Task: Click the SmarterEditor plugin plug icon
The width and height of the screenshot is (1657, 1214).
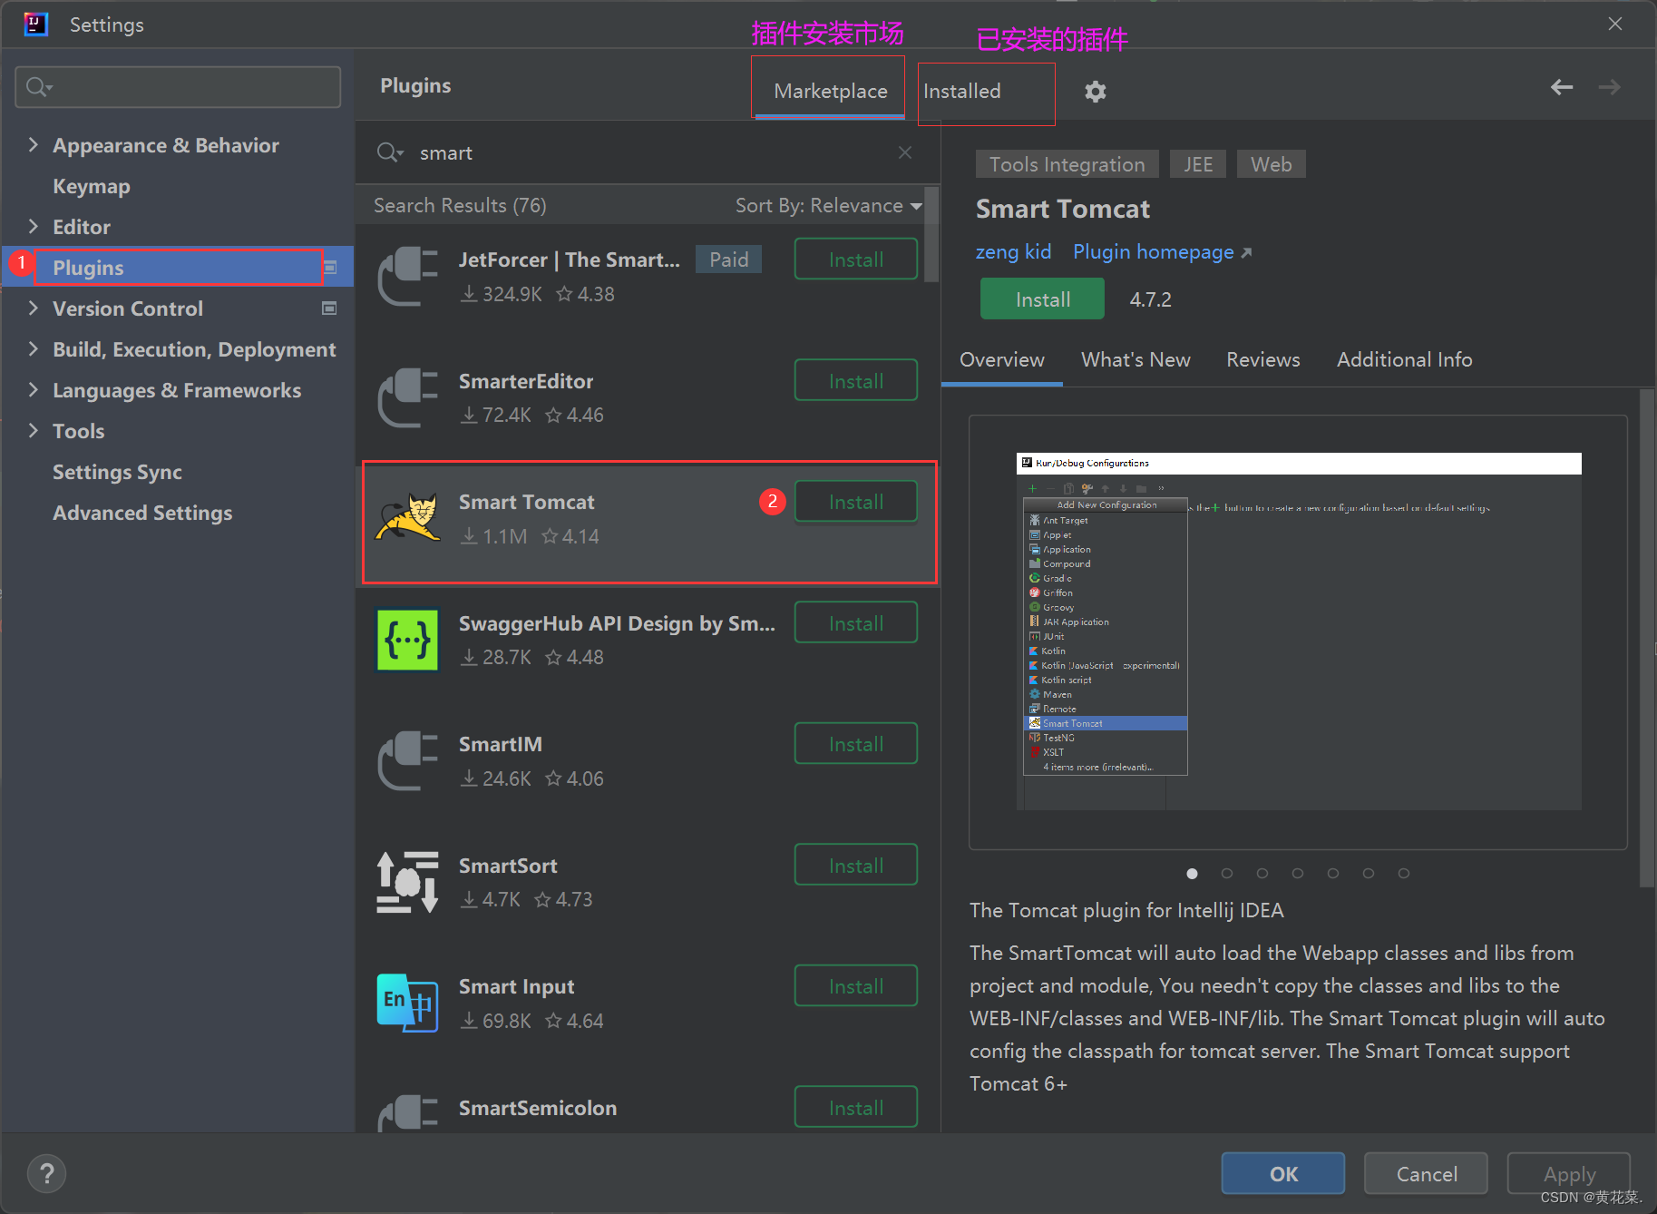Action: (407, 397)
